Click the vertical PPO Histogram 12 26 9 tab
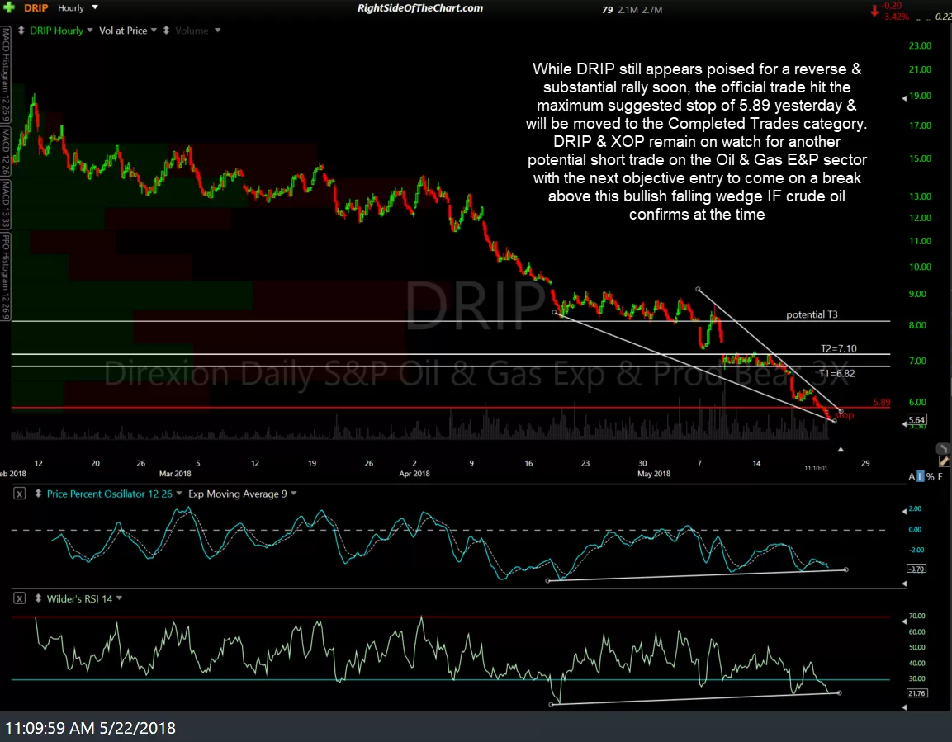Screen dimensions: 952x742 pos(6,276)
